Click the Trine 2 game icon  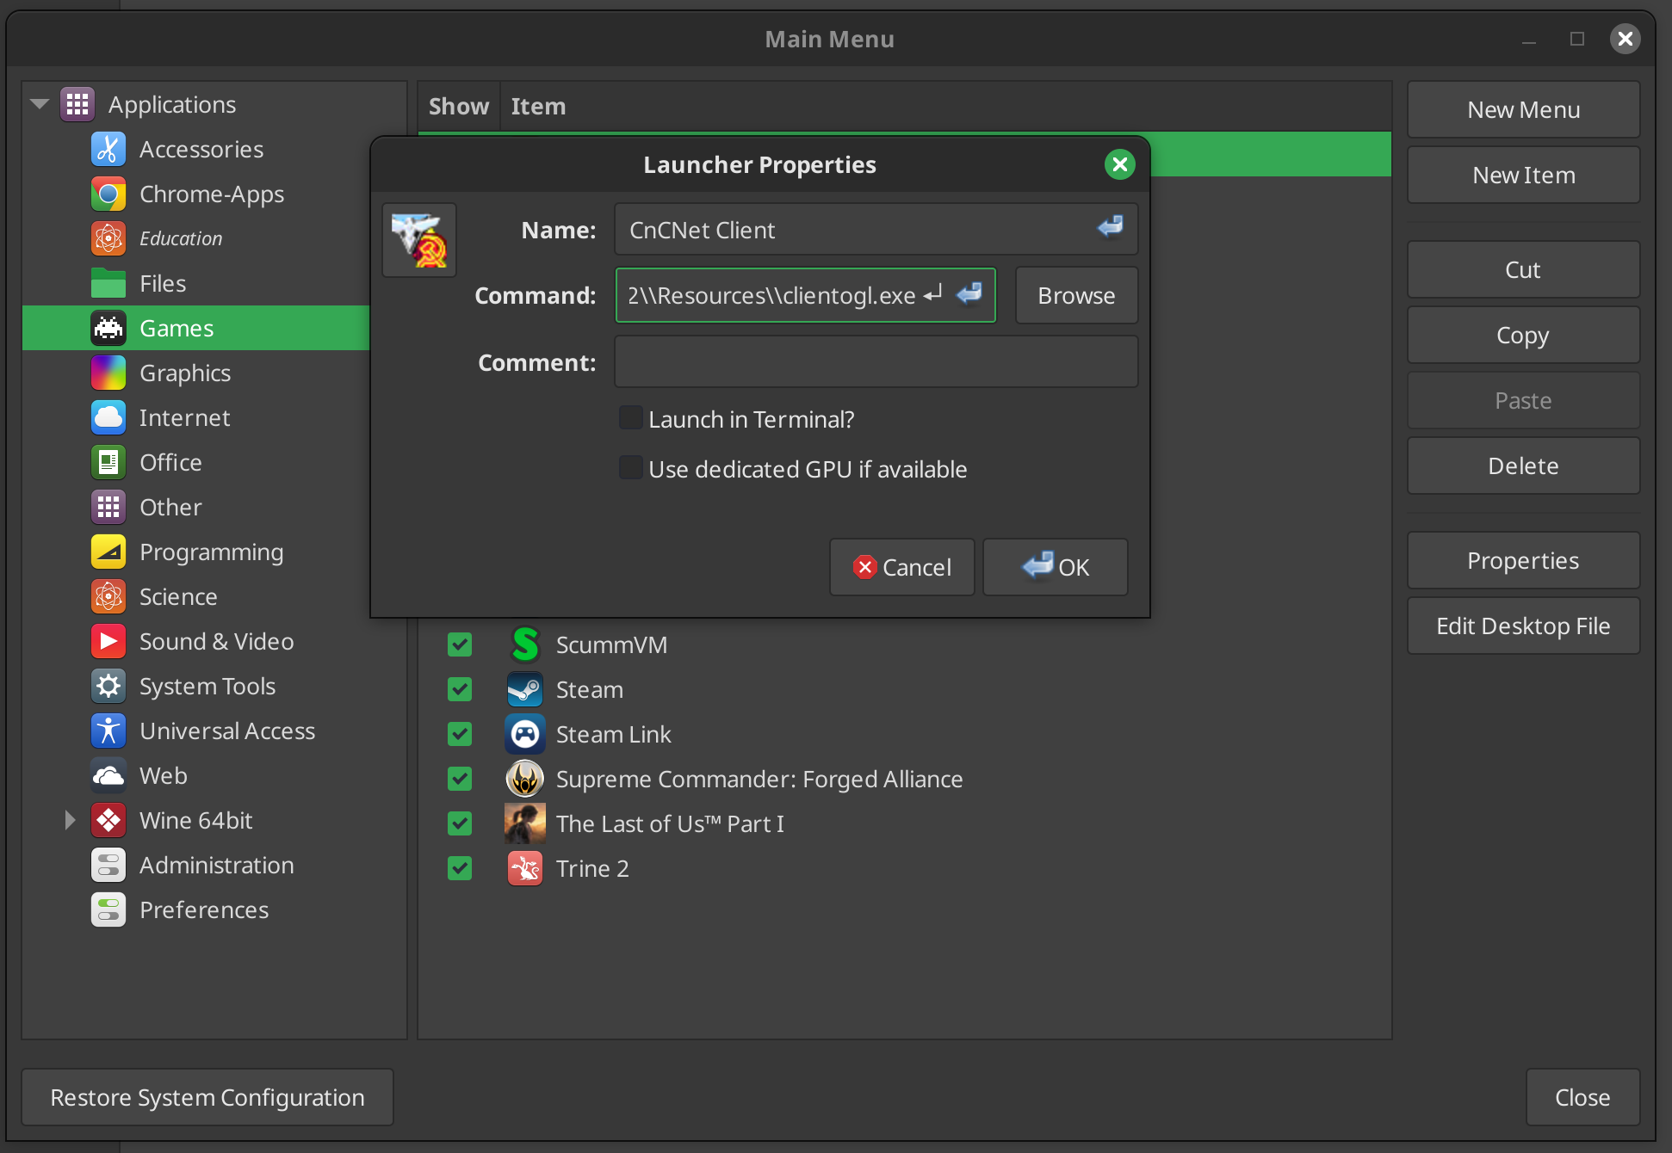point(524,868)
